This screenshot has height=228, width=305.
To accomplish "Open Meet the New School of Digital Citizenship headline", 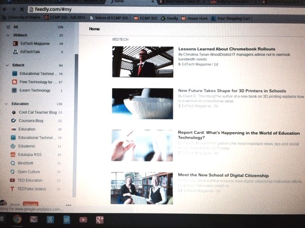I will 224,175.
